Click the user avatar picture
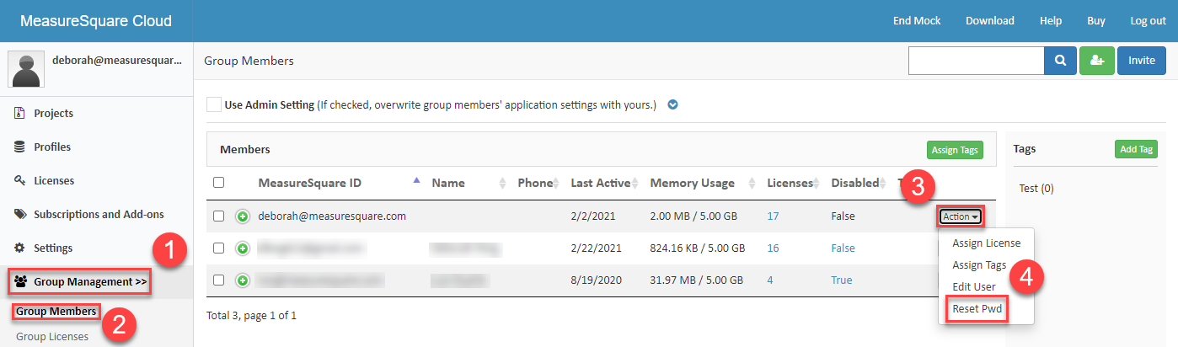This screenshot has height=347, width=1178. (x=26, y=68)
